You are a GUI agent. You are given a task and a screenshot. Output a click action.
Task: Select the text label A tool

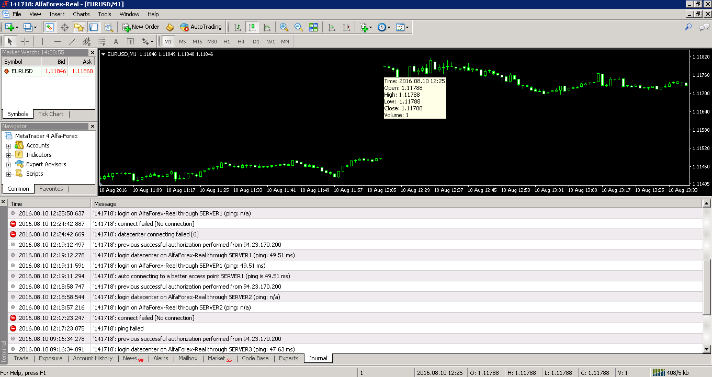(x=116, y=41)
